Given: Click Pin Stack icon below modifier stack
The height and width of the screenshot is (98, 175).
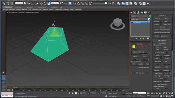Looking at the screenshot, I should coord(132,38).
